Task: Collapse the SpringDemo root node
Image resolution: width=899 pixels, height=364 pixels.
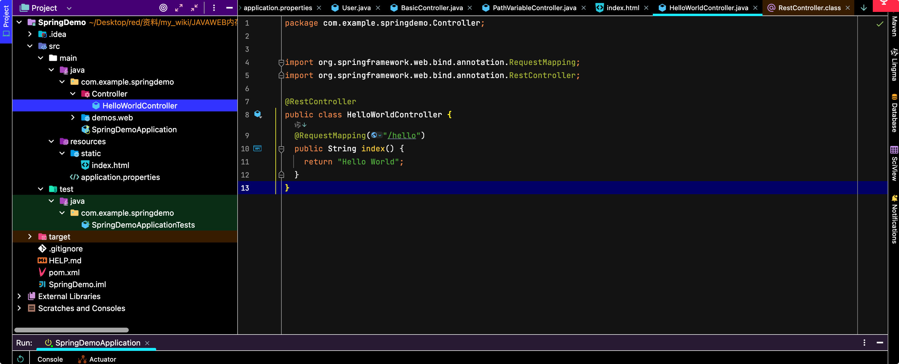Action: pyautogui.click(x=19, y=22)
